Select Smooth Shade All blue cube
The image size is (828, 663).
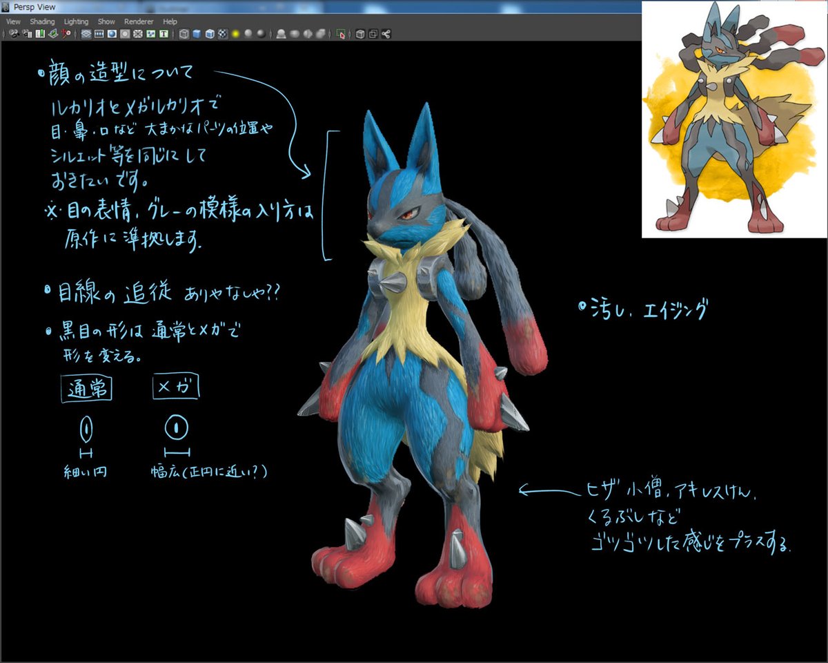pos(197,33)
